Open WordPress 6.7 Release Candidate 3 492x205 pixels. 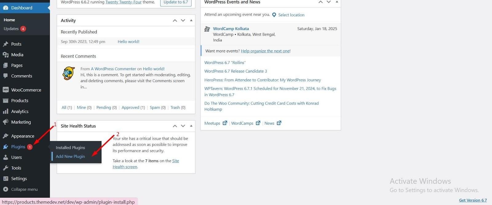(x=236, y=71)
